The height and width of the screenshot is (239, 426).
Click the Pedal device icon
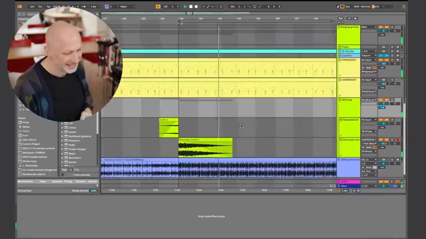click(66, 145)
